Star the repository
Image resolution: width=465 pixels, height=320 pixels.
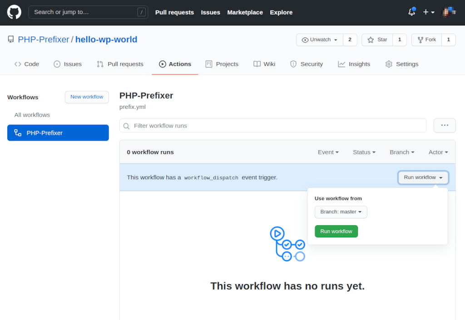click(x=377, y=39)
